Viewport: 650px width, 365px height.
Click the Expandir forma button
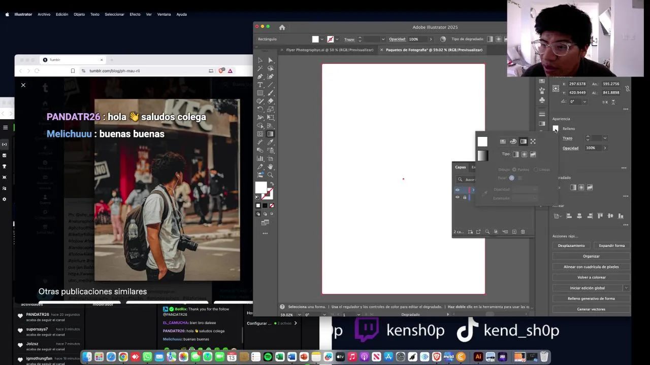612,245
